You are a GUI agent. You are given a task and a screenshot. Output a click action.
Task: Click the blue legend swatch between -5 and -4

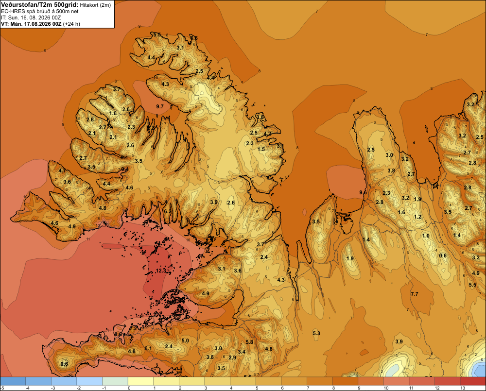[x=13, y=381]
